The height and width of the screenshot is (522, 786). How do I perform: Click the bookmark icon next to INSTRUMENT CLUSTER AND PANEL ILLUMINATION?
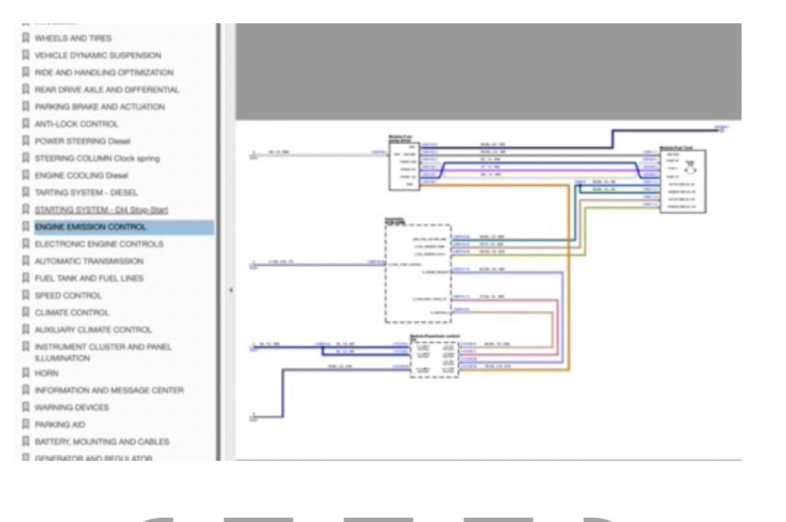(x=26, y=347)
